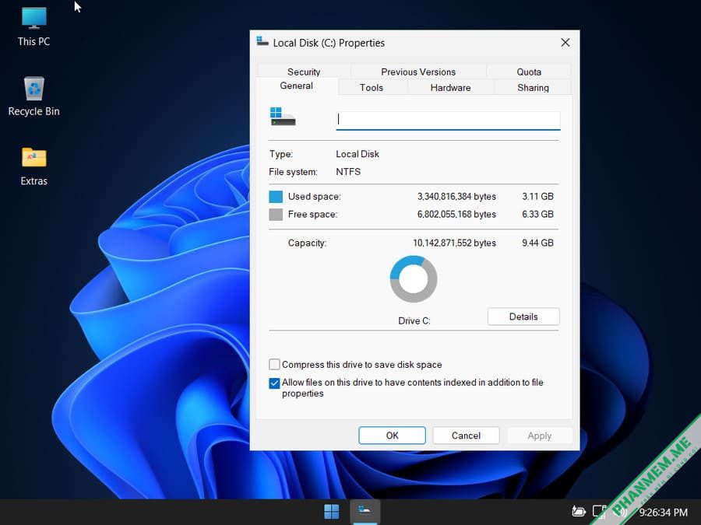Click the NTFS file system value
This screenshot has width=701, height=525.
(x=348, y=172)
